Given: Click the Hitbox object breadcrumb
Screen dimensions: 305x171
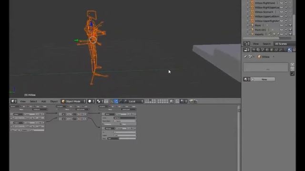Looking at the screenshot, I should pos(264,57).
